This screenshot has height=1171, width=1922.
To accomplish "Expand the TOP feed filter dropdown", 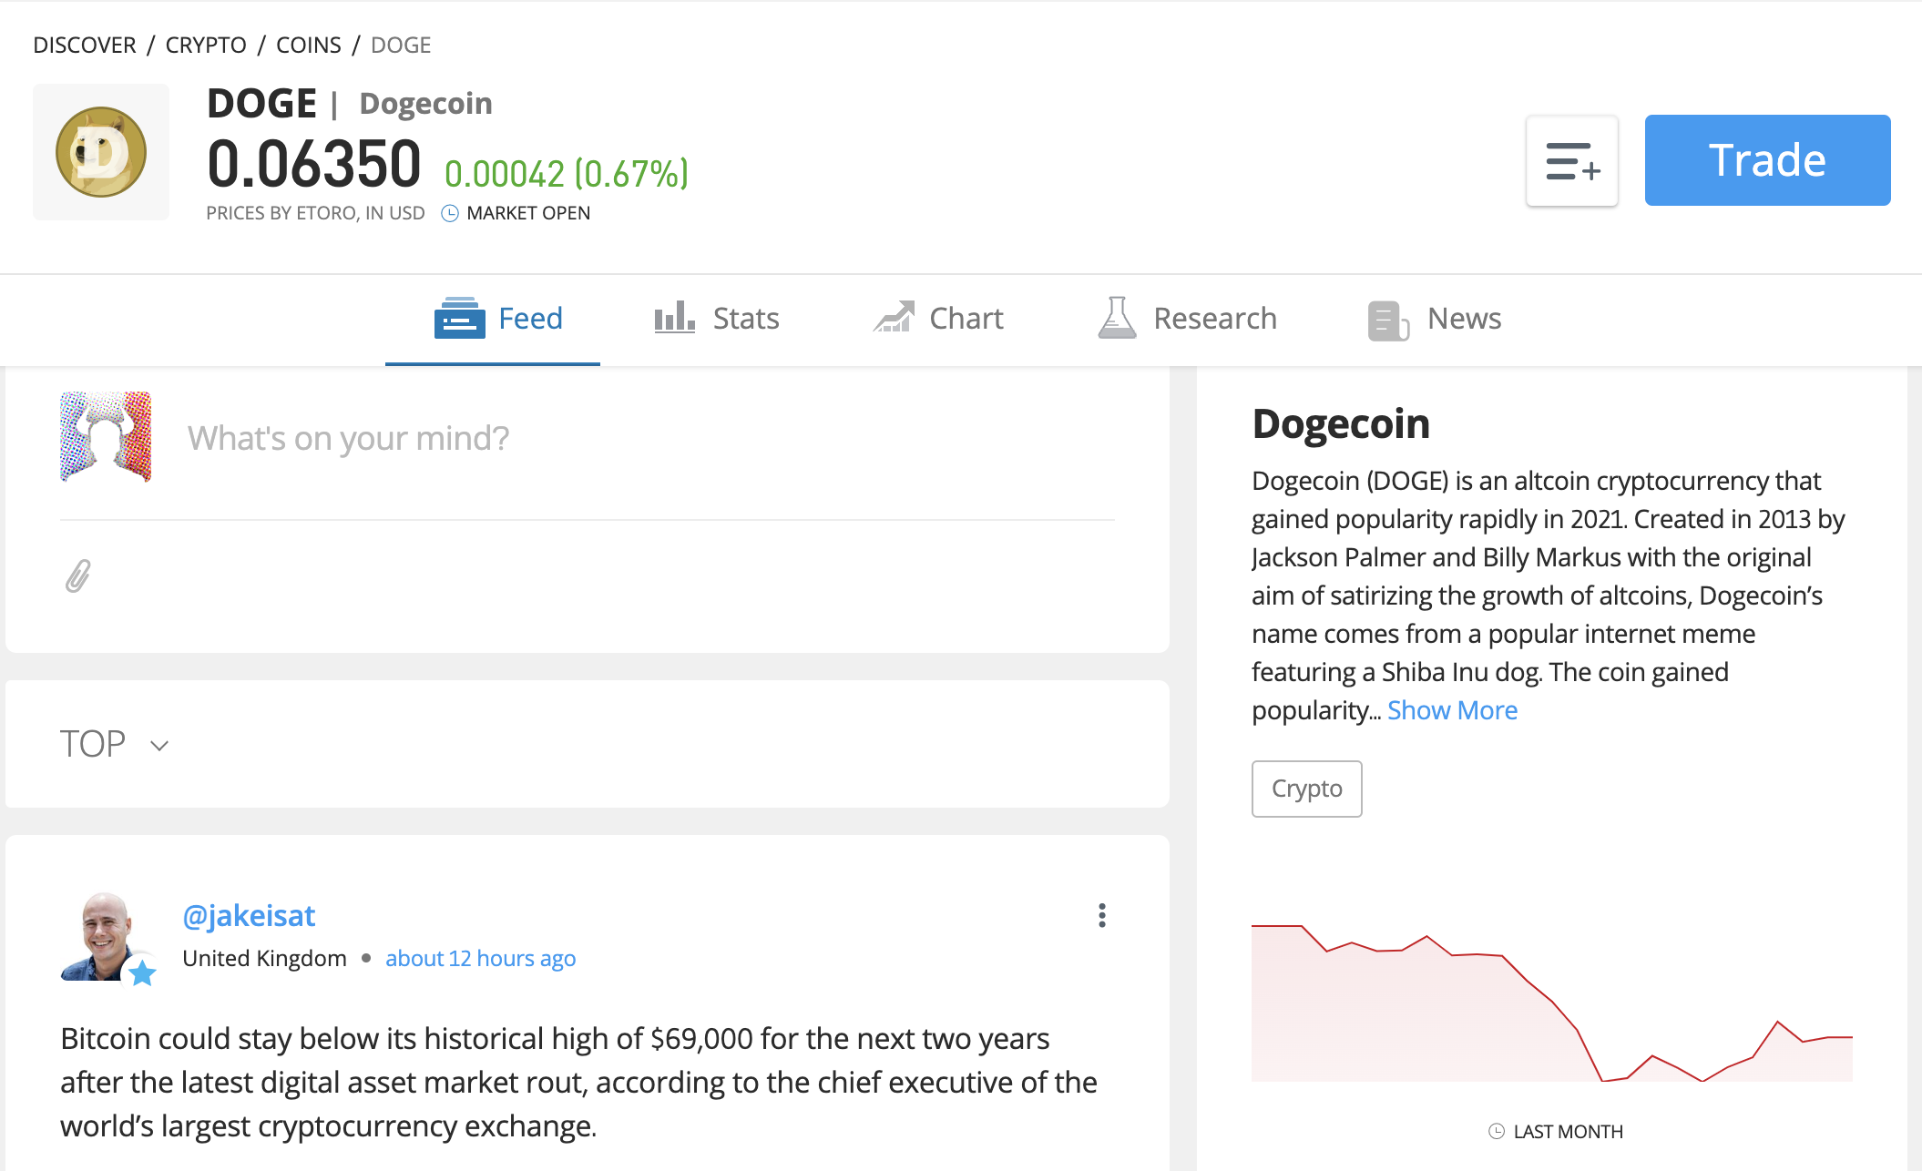I will [x=117, y=741].
